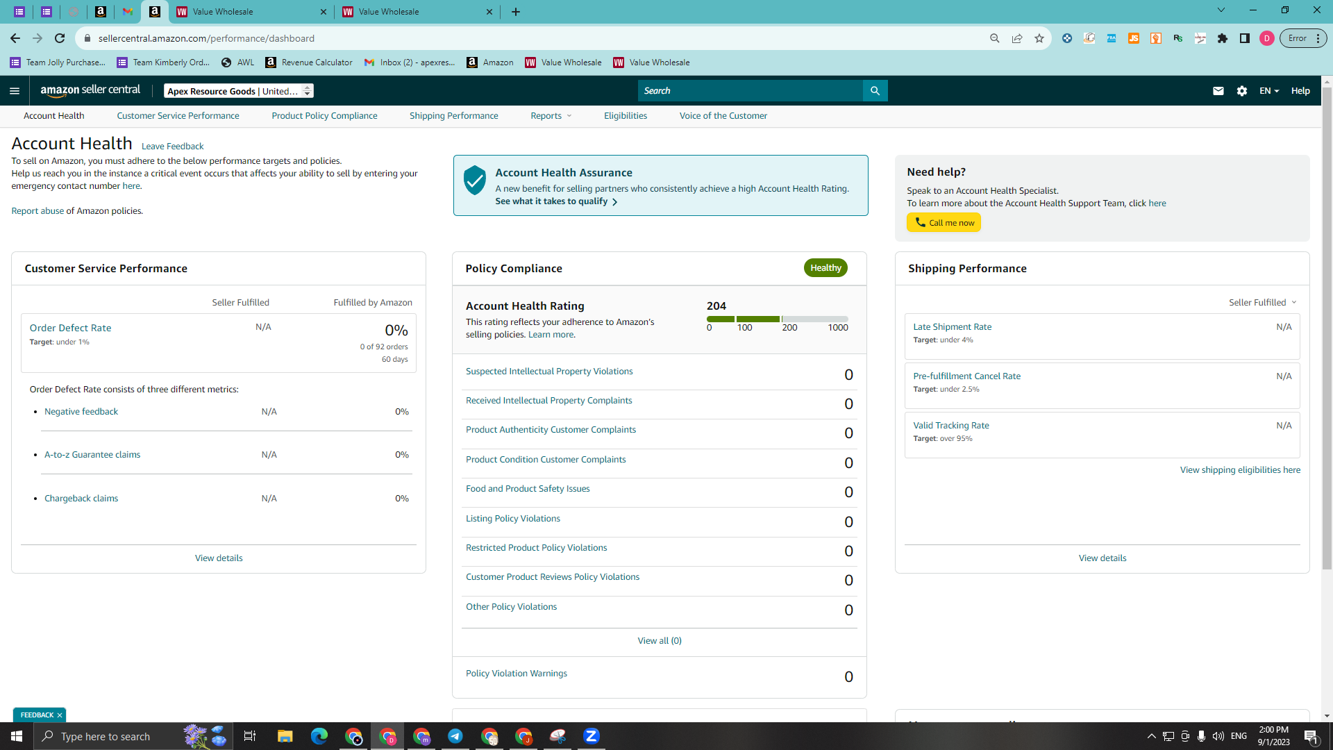Open File Explorer from the taskbar
This screenshot has width=1333, height=750.
[285, 736]
